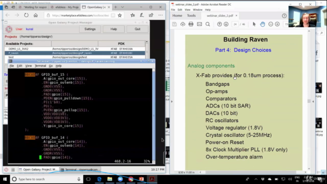Click the marketplace.efabless.com address bar

(x=80, y=15)
